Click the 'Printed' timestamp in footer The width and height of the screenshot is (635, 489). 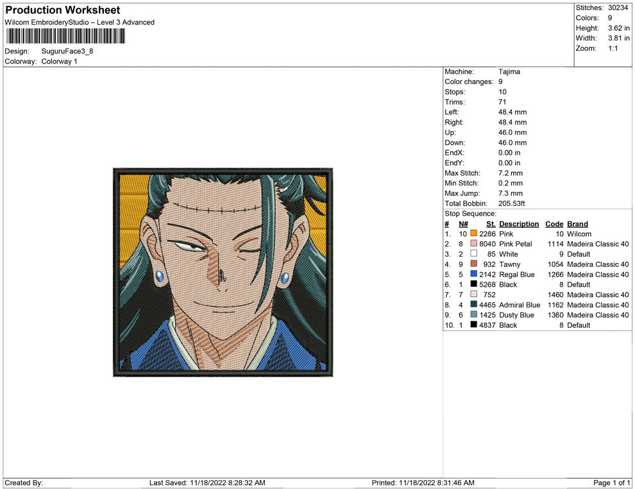423,483
